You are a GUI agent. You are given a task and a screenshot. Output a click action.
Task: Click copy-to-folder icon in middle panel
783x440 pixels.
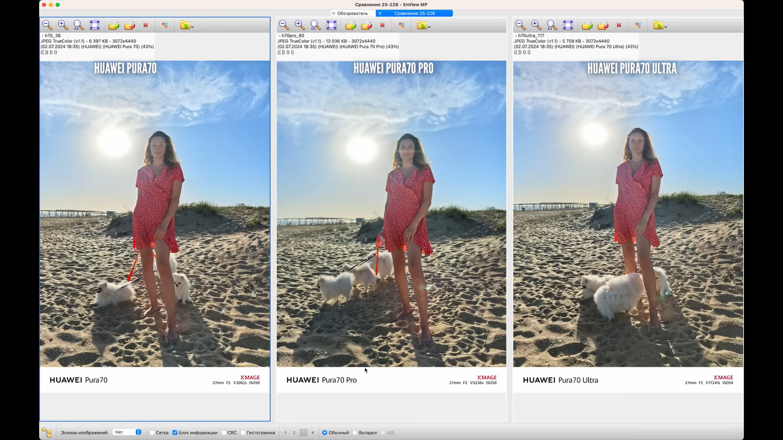click(350, 25)
